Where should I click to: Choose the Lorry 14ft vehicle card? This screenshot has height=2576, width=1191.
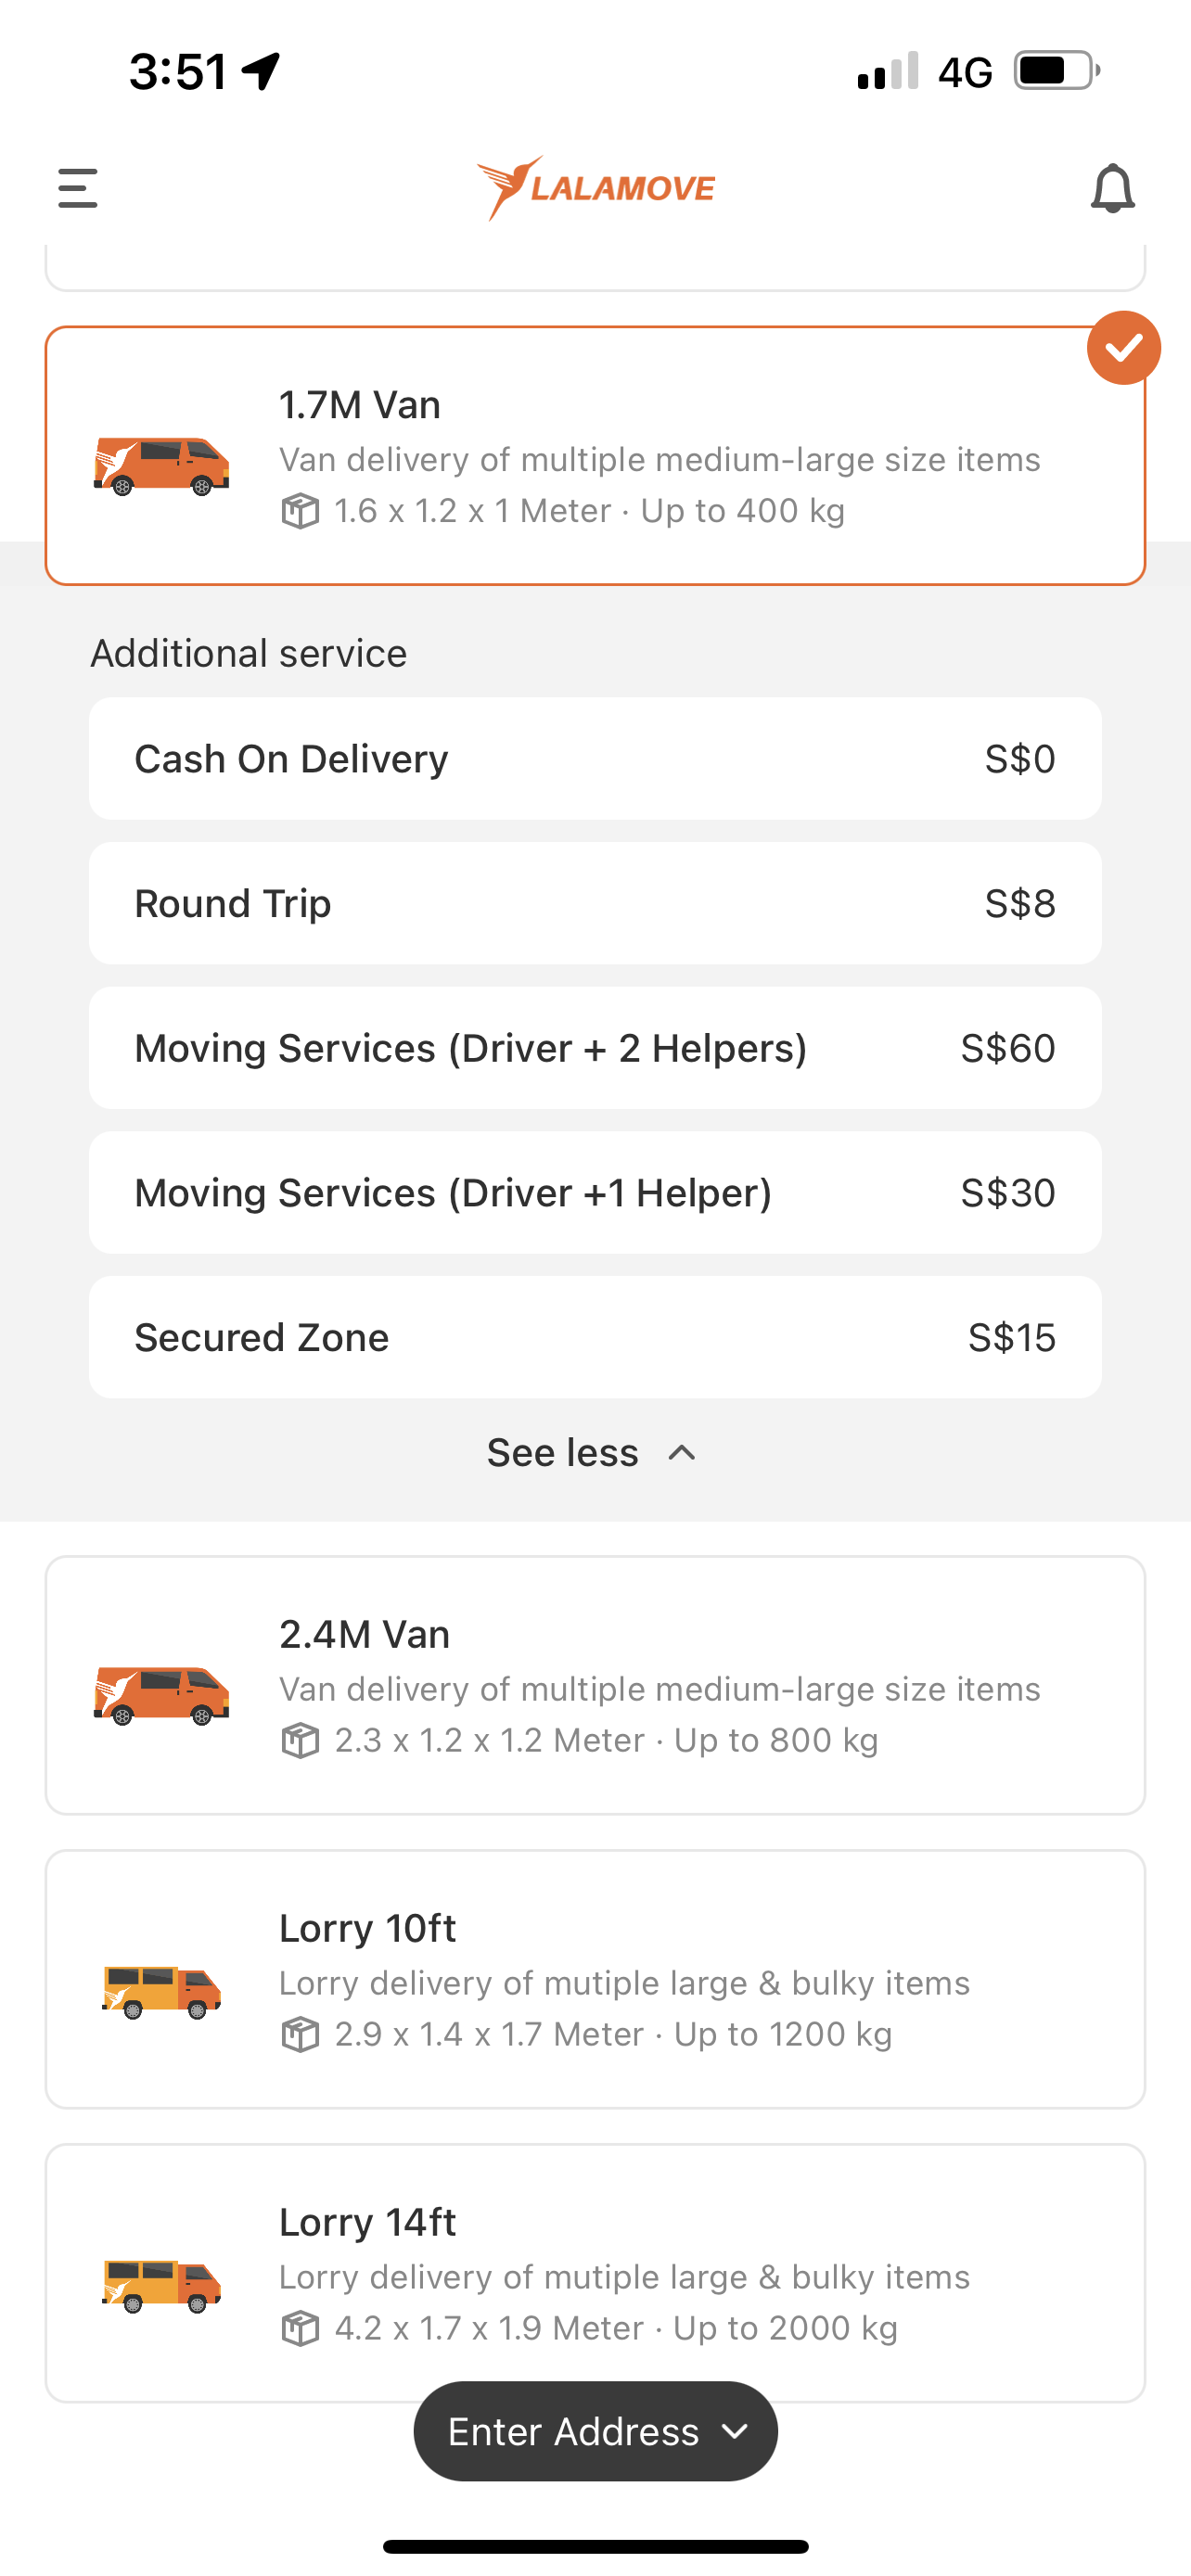(595, 2273)
